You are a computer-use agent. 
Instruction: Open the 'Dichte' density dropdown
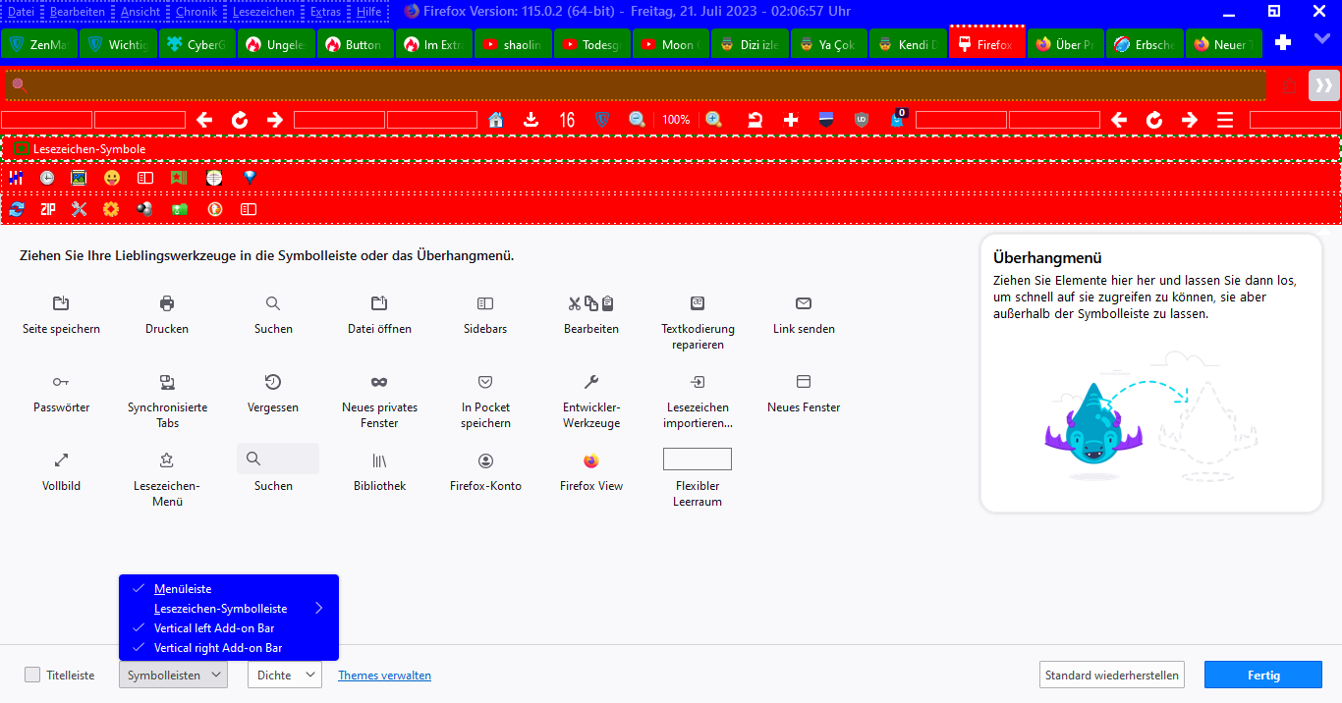coord(285,675)
